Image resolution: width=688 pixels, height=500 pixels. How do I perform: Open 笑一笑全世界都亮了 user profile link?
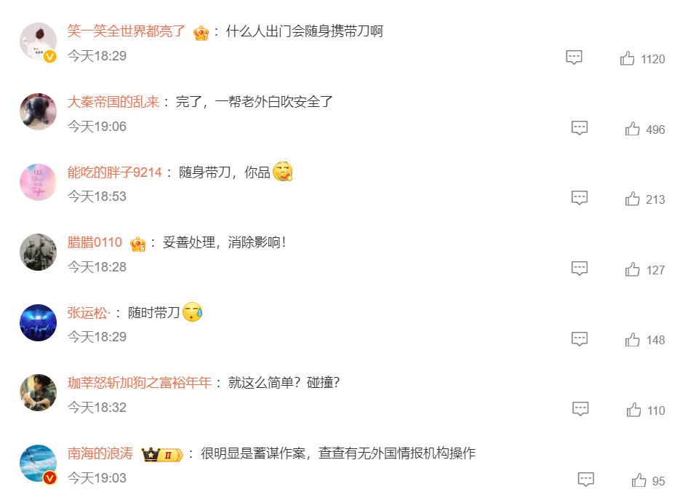click(x=127, y=31)
